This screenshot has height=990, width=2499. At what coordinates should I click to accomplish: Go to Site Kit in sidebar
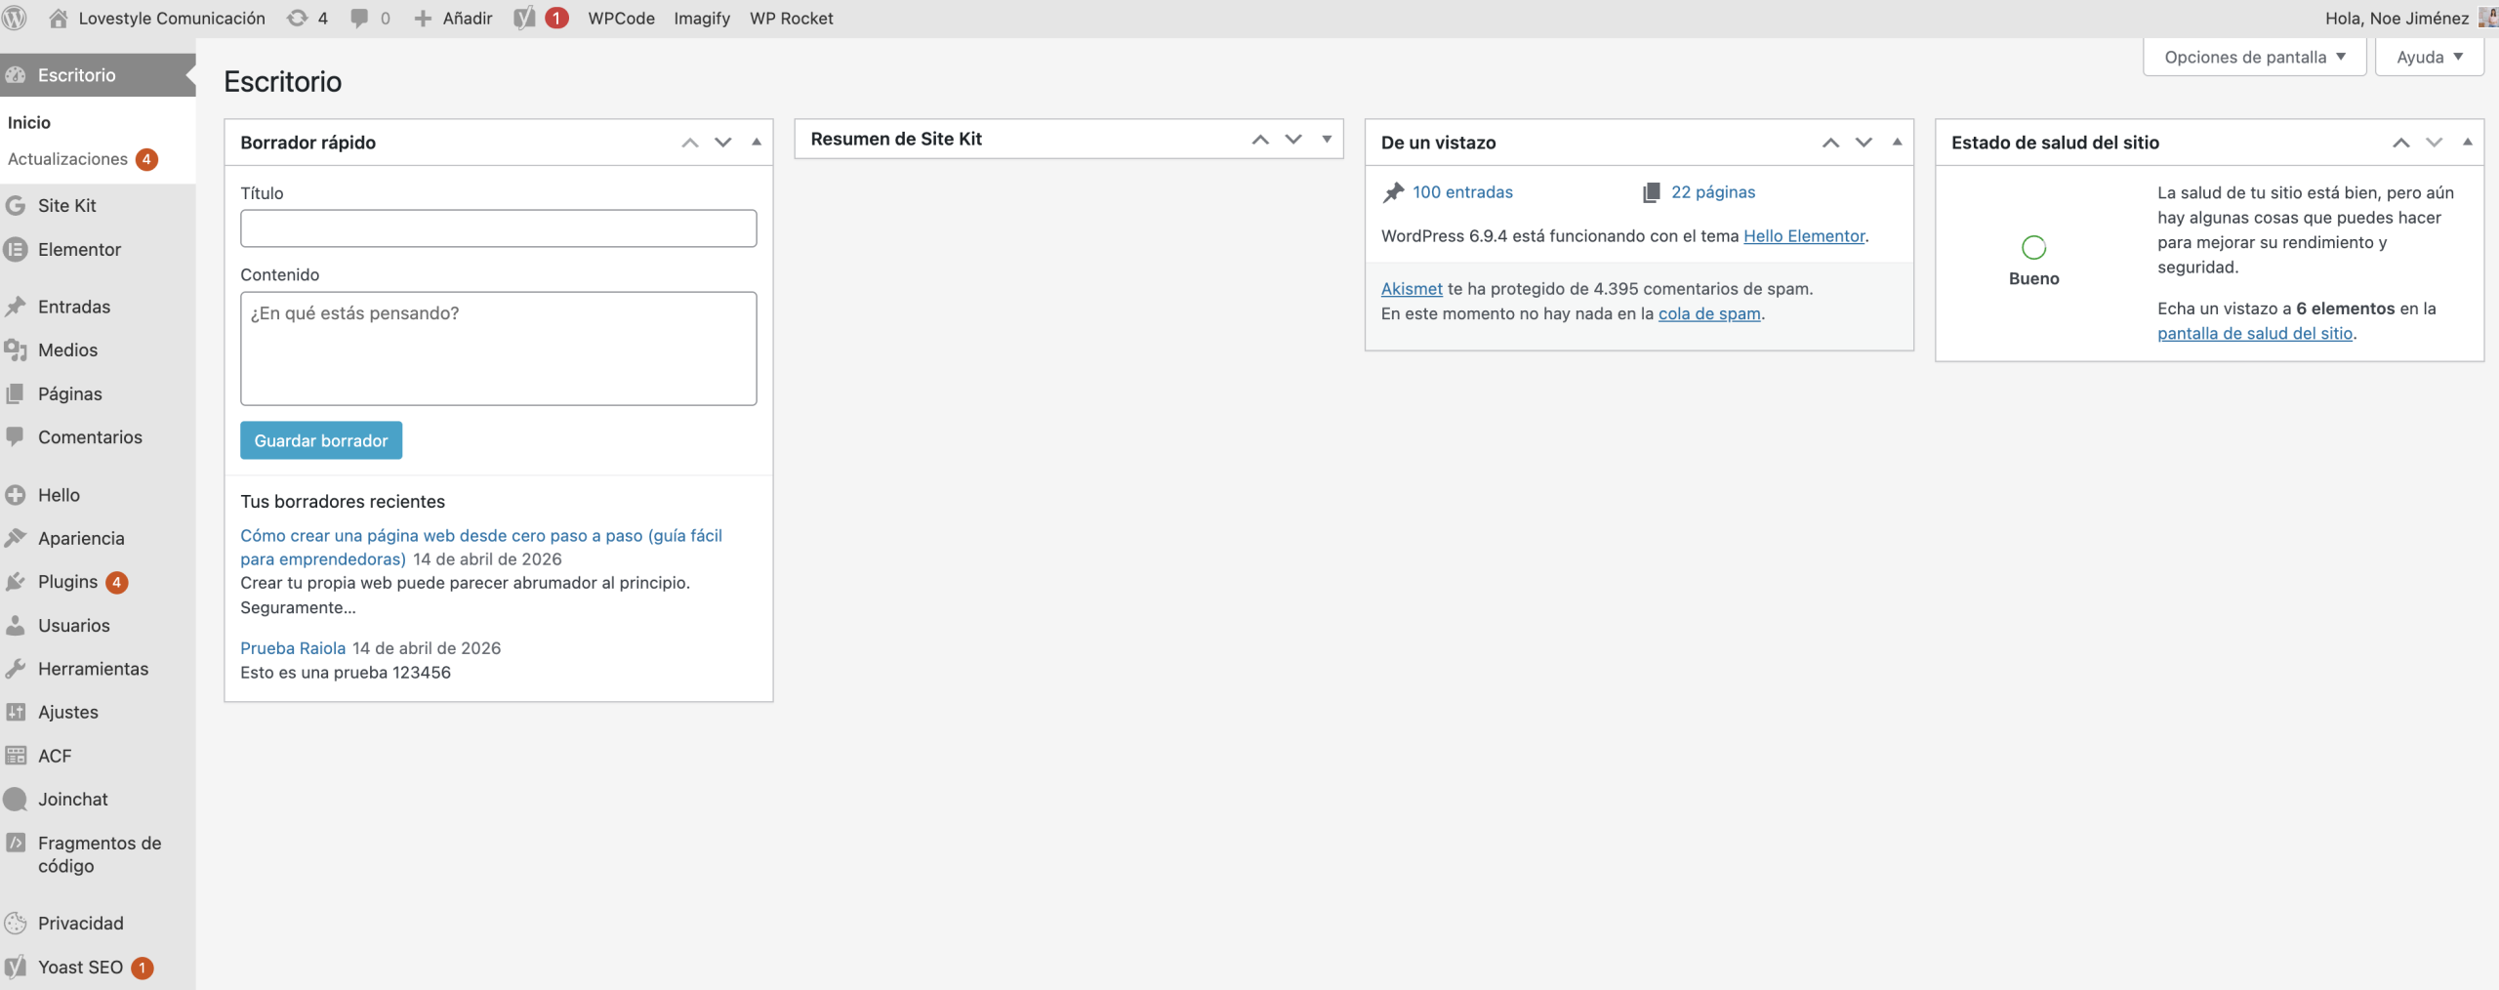(x=66, y=206)
